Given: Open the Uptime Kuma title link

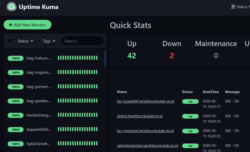Looking at the screenshot, I should click(39, 7).
